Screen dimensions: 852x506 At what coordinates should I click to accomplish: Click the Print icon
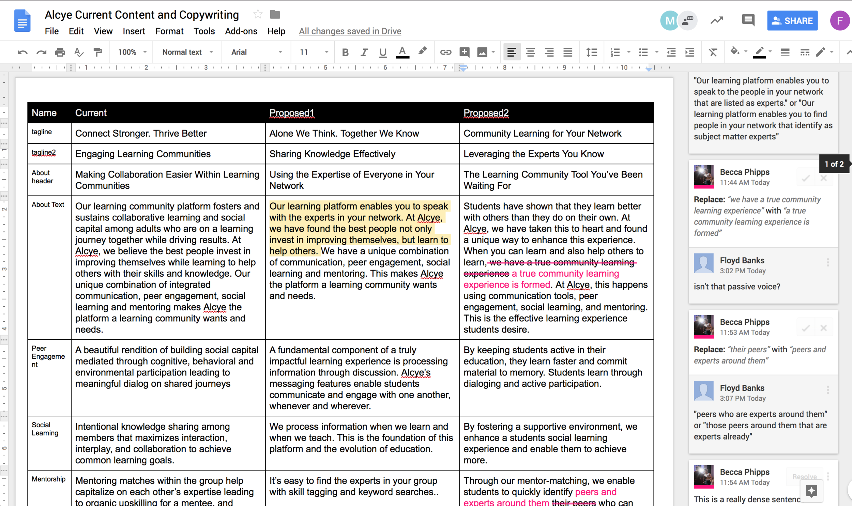point(60,52)
